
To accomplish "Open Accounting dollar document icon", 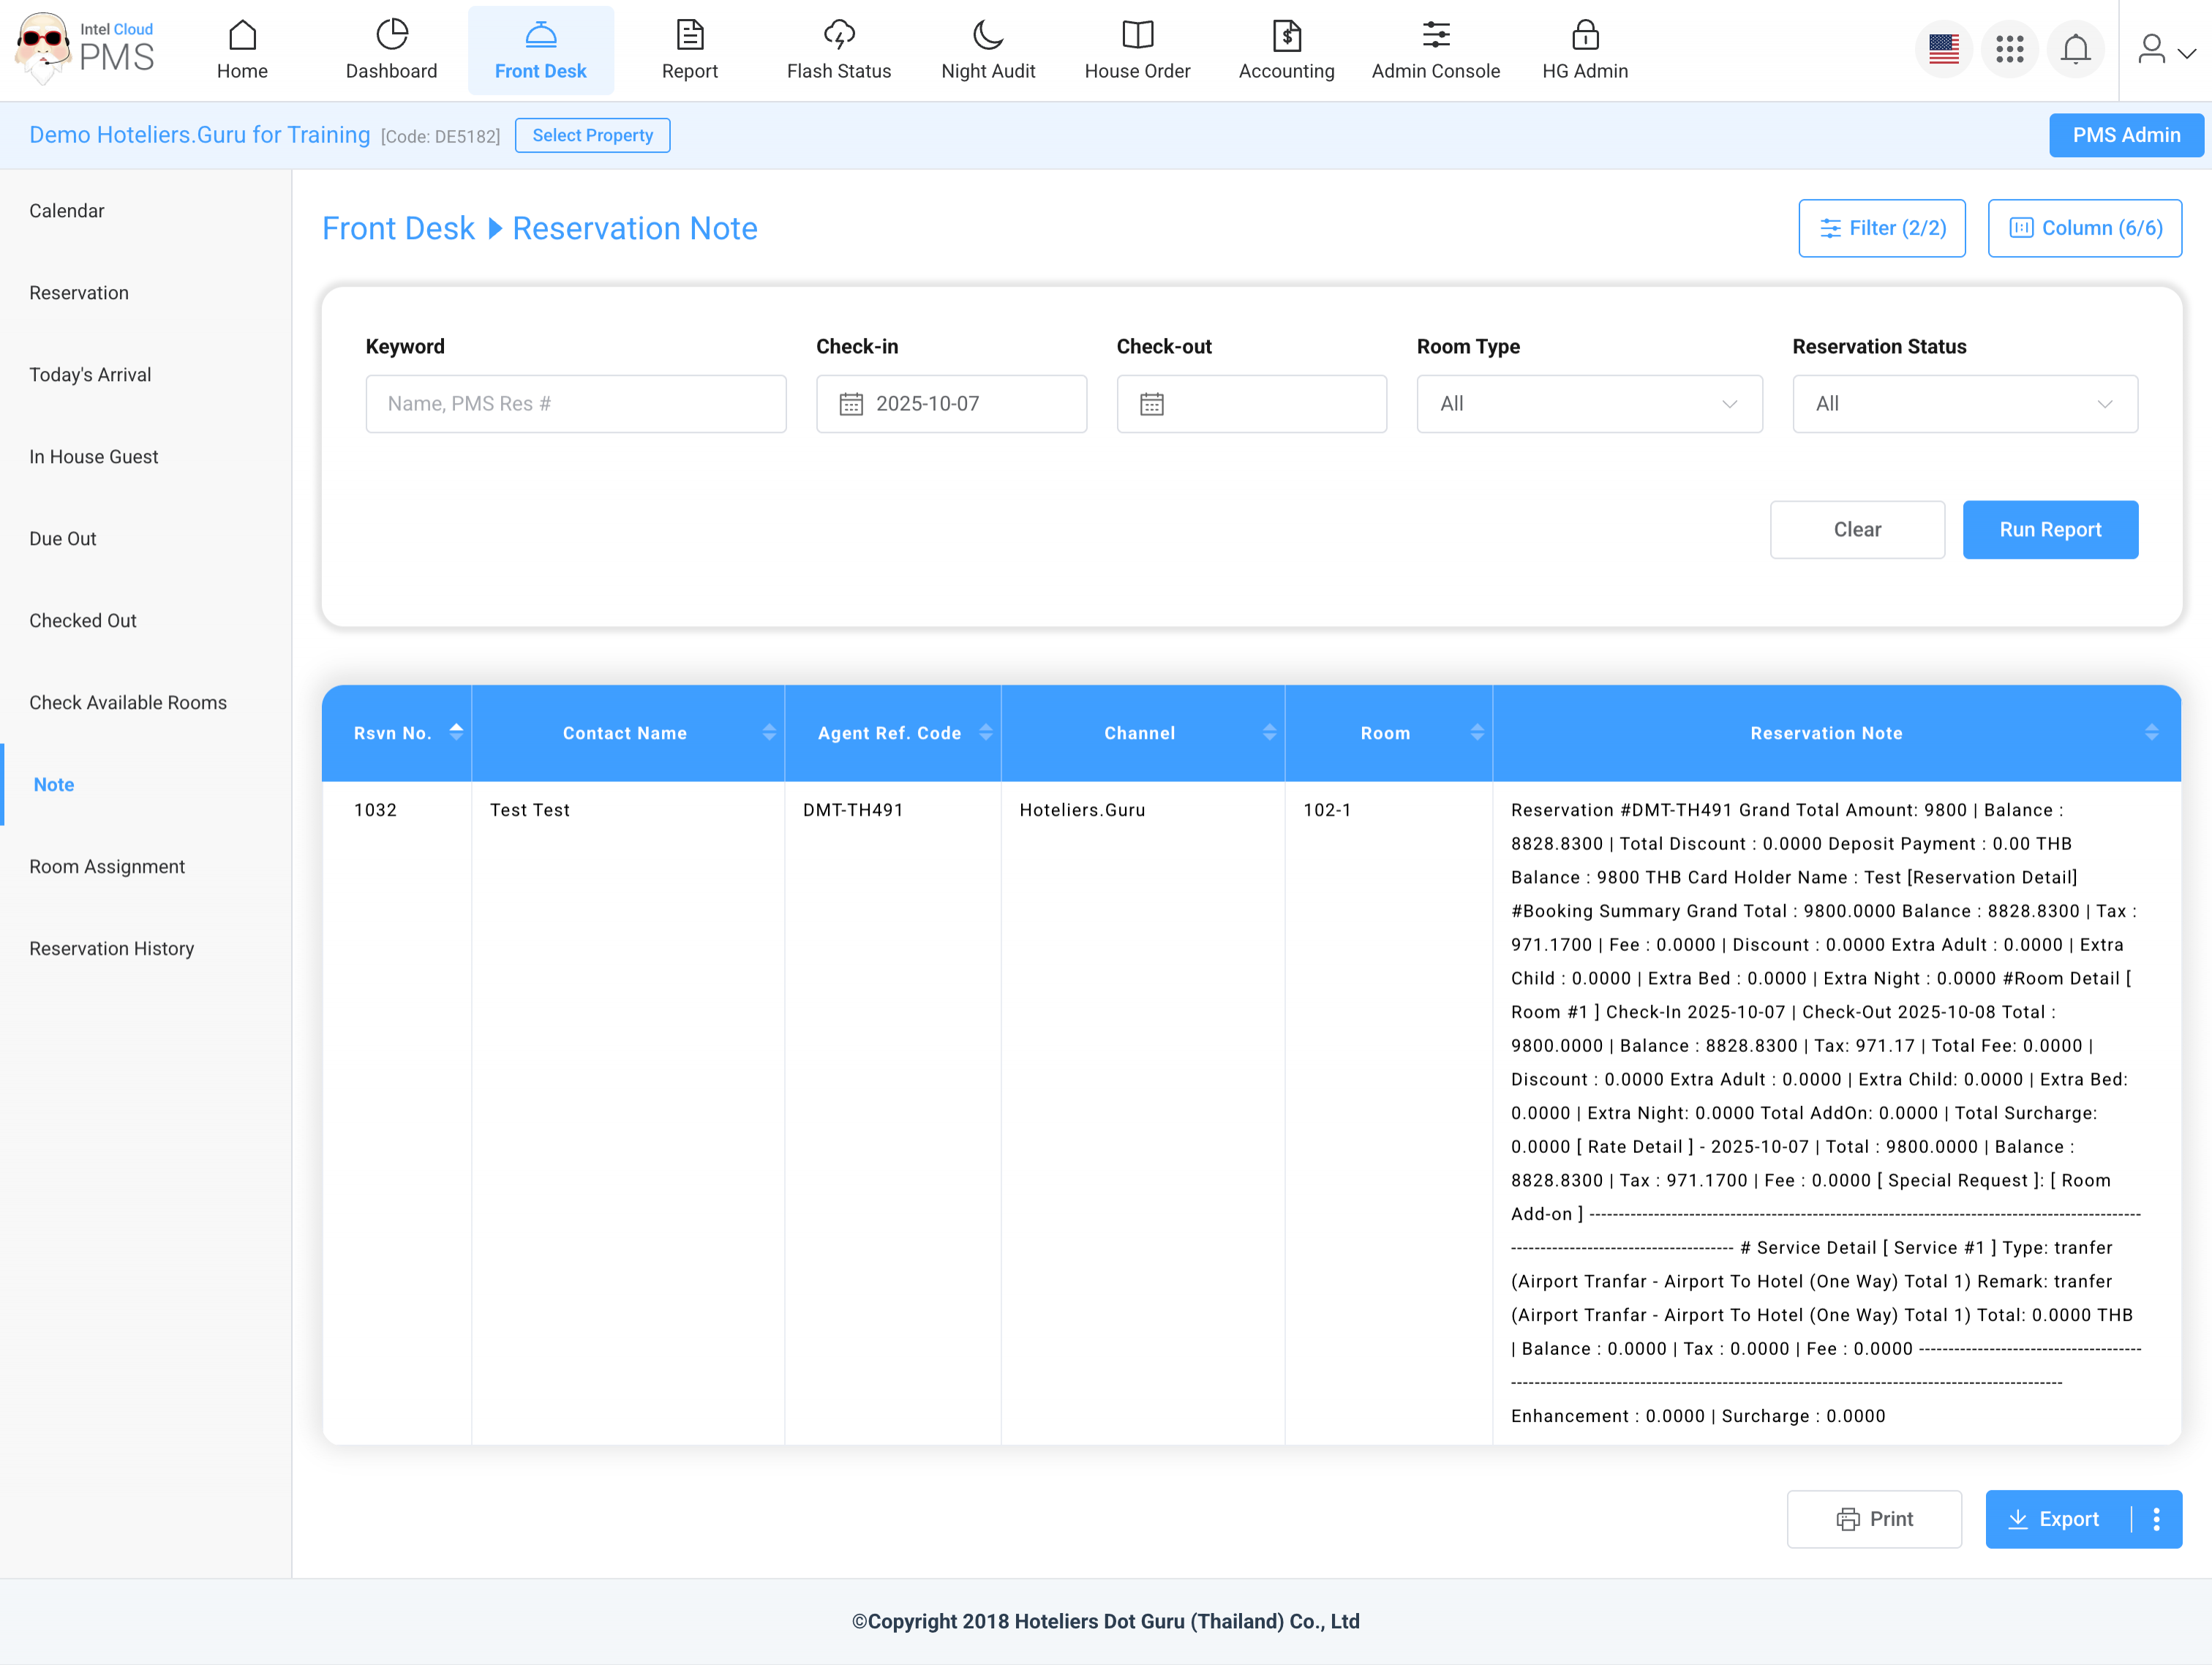I will coord(1286,36).
